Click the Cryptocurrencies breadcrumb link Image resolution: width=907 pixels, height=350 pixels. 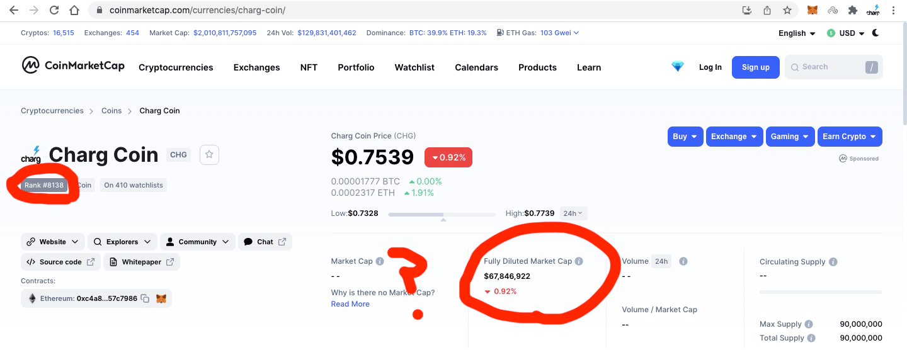click(x=52, y=111)
